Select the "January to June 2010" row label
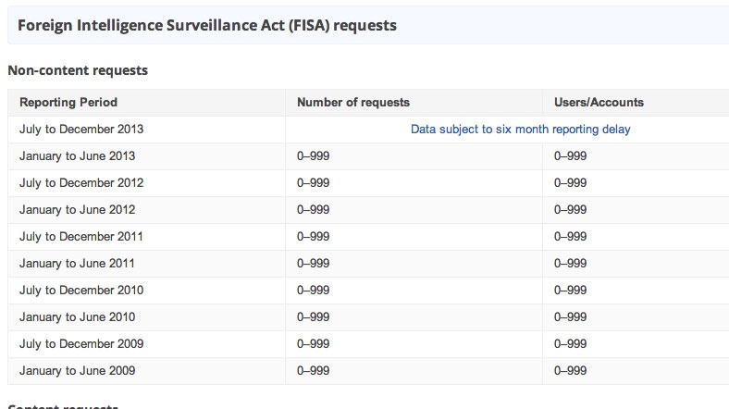This screenshot has height=409, width=729. point(77,317)
